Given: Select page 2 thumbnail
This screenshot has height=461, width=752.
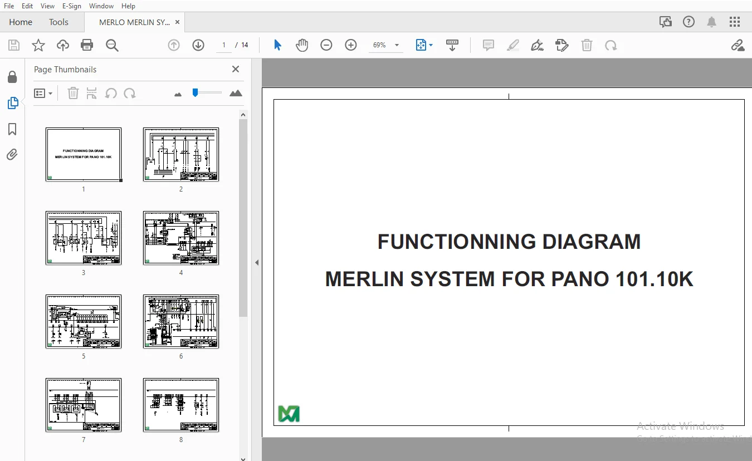Looking at the screenshot, I should (x=181, y=154).
